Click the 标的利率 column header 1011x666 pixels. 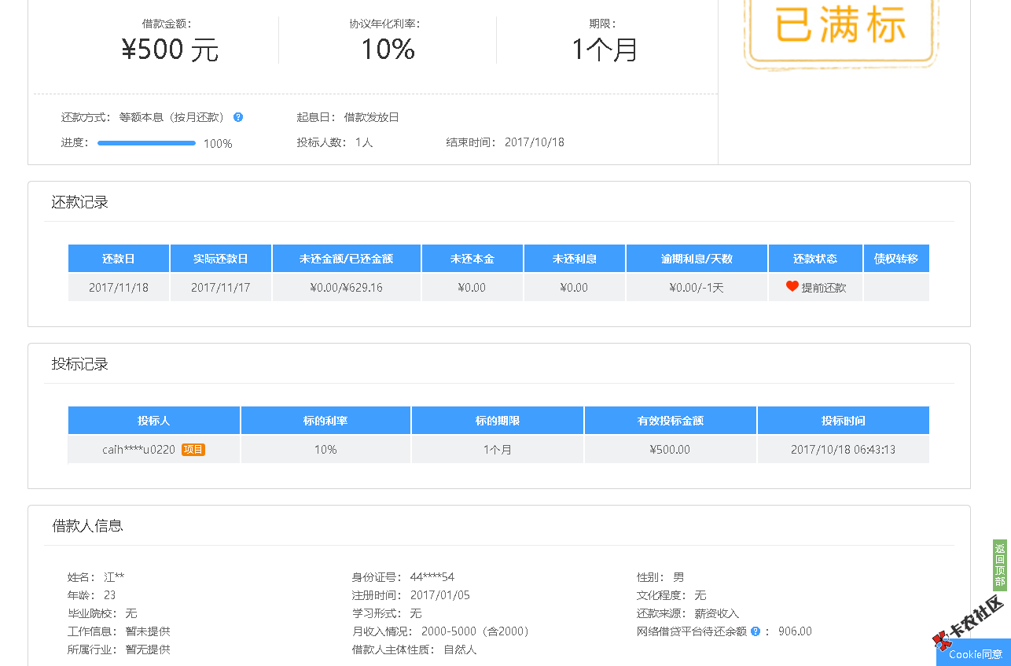[x=325, y=421]
